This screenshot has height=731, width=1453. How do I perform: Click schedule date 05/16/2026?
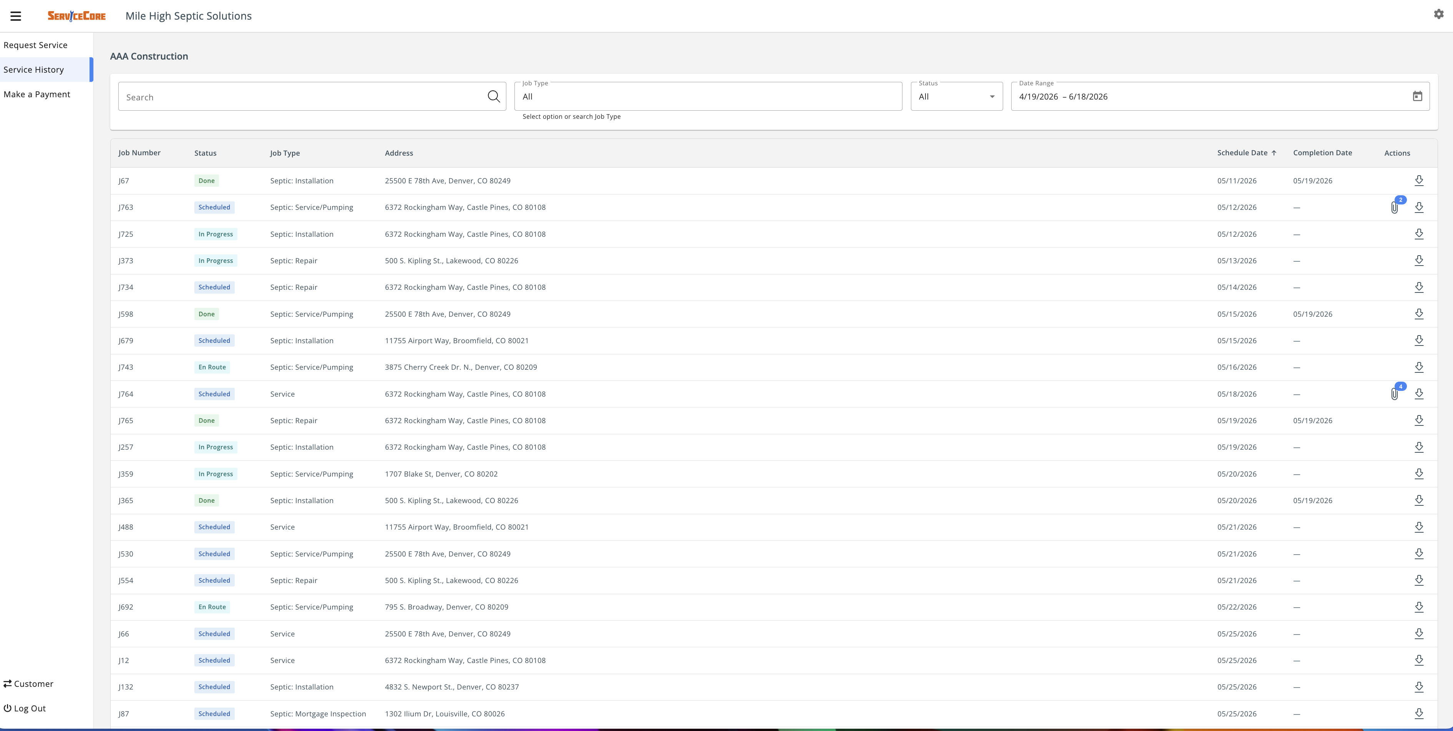1237,367
